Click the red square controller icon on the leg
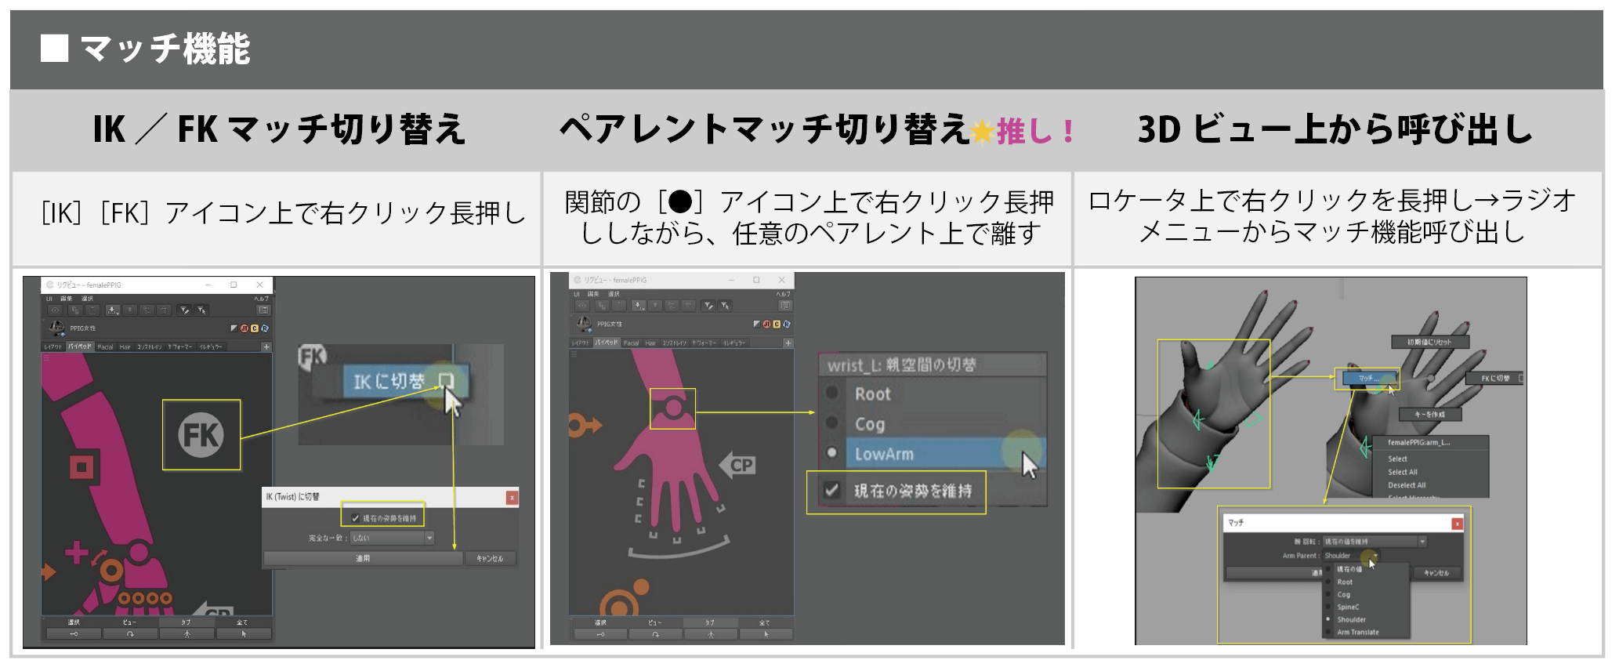The image size is (1619, 671). pyautogui.click(x=81, y=467)
